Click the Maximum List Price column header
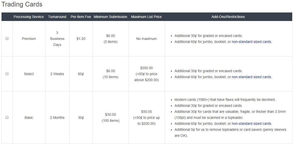Image resolution: width=295 pixels, height=144 pixels. (x=146, y=17)
